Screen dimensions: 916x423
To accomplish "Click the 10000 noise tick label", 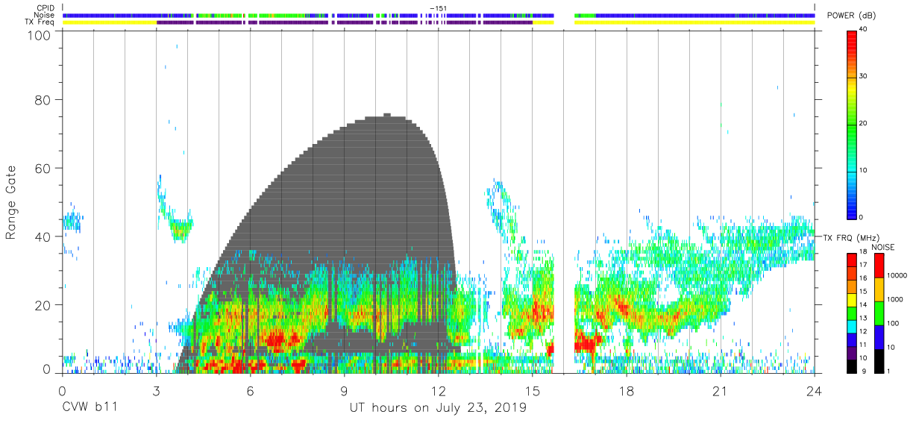I will click(x=897, y=275).
